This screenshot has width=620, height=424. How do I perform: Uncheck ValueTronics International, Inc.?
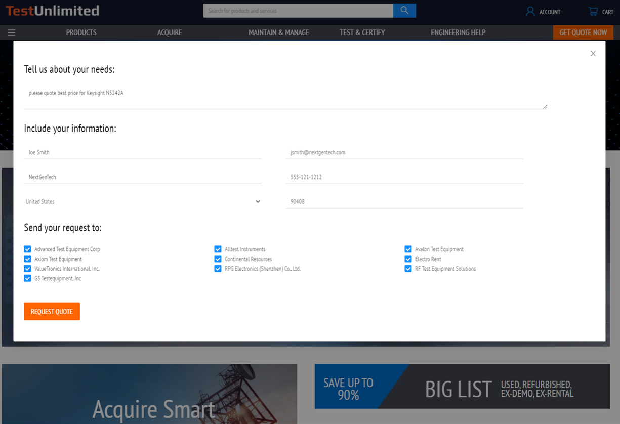point(27,269)
